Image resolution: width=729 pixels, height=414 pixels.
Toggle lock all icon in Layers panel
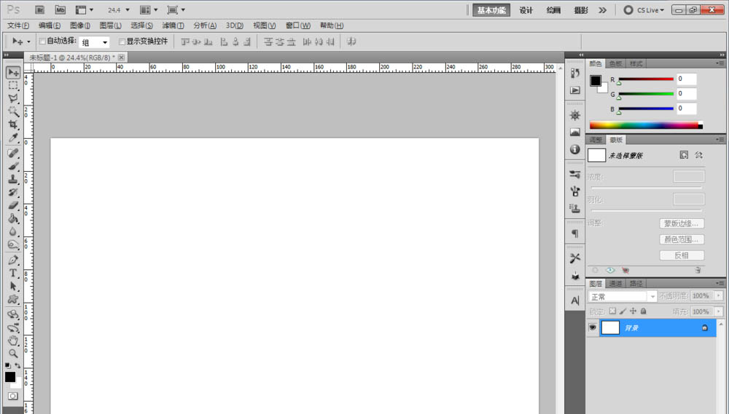[644, 311]
